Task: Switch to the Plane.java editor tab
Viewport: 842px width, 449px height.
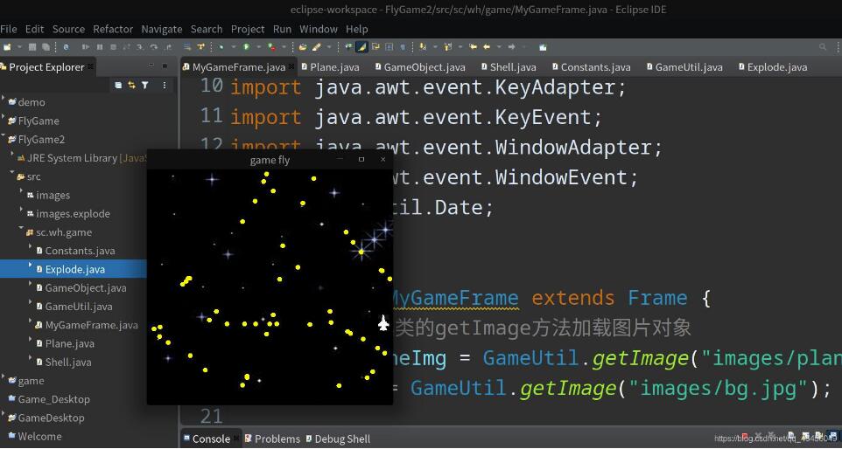Action: [x=333, y=67]
